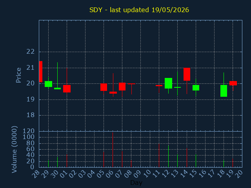Click the green volume bar for day 13
The height and width of the screenshot is (188, 251).
click(x=178, y=161)
